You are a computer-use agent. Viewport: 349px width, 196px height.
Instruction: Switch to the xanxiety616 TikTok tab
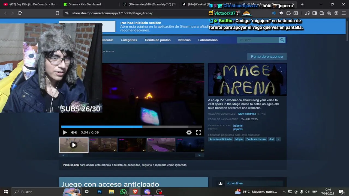point(149,4)
